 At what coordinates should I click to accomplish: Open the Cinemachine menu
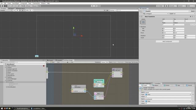(36, 3)
